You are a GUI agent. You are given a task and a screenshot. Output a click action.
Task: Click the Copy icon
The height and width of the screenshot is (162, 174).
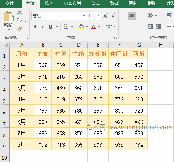19,21
